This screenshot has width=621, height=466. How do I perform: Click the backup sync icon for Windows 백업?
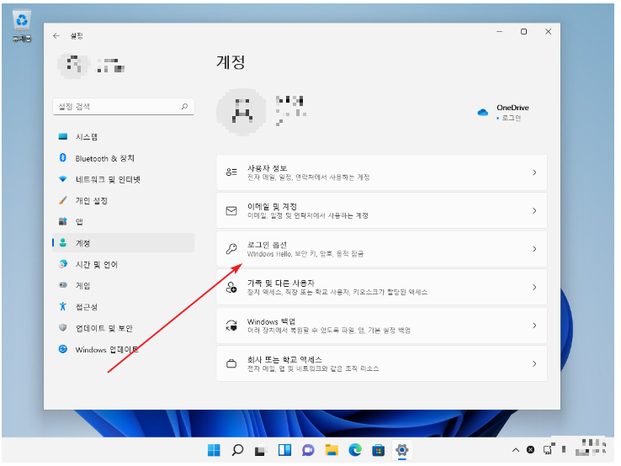click(x=231, y=326)
